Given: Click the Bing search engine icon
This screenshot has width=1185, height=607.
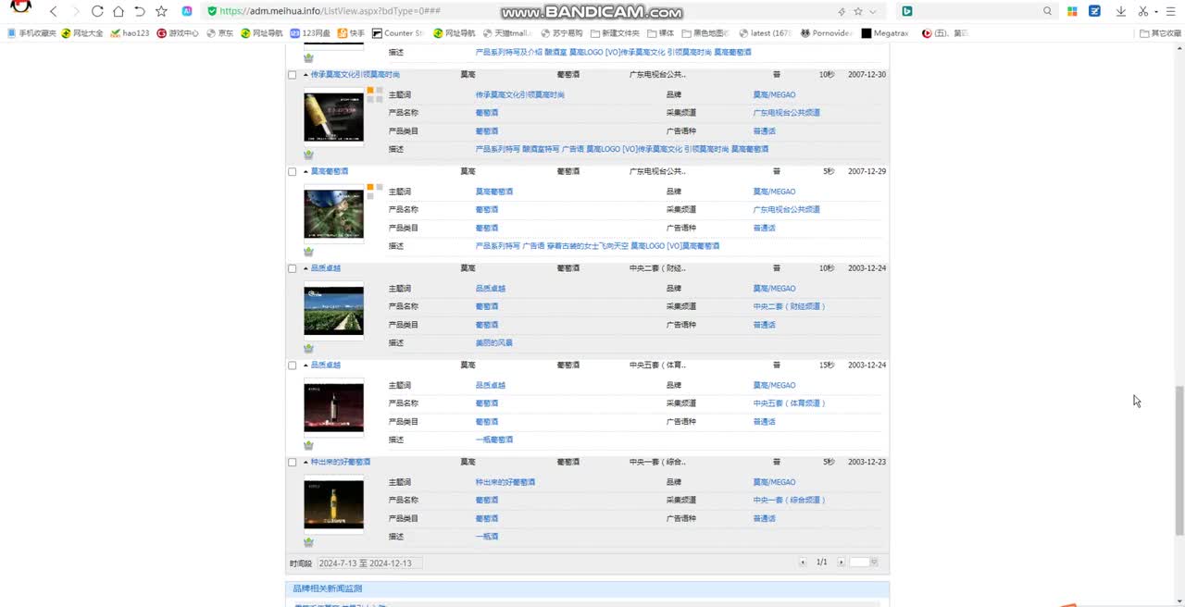Looking at the screenshot, I should pyautogui.click(x=907, y=11).
